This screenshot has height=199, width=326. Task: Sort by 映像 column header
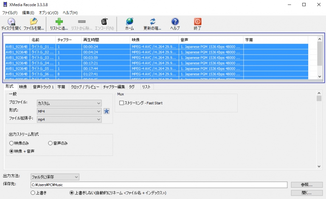154,40
